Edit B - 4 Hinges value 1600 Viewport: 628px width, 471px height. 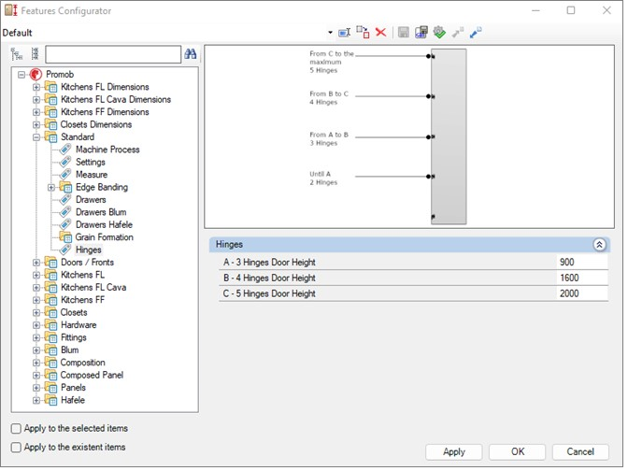click(x=582, y=278)
